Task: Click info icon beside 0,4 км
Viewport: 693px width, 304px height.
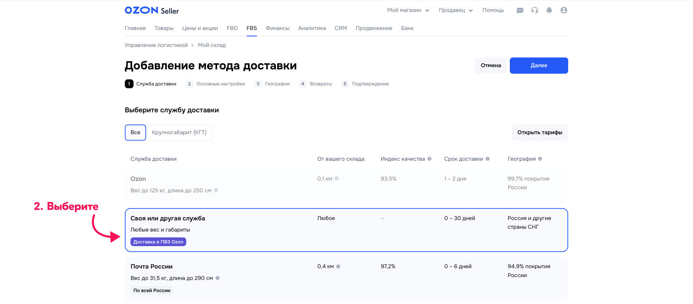Action: pos(338,266)
